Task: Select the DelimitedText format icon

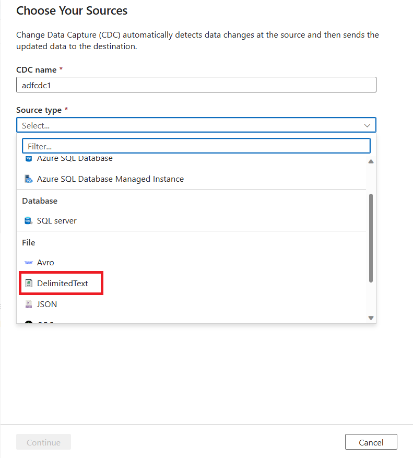Action: pos(29,283)
